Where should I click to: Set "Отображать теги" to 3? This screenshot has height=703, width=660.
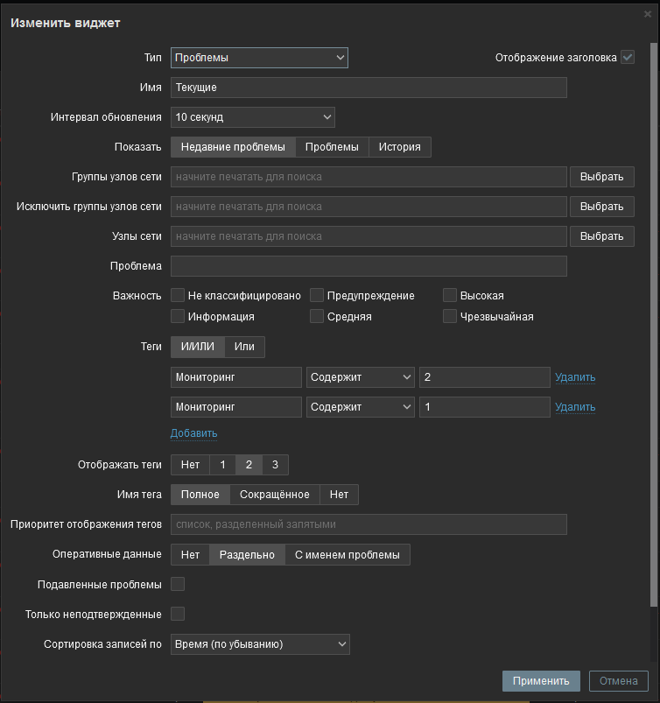[275, 465]
